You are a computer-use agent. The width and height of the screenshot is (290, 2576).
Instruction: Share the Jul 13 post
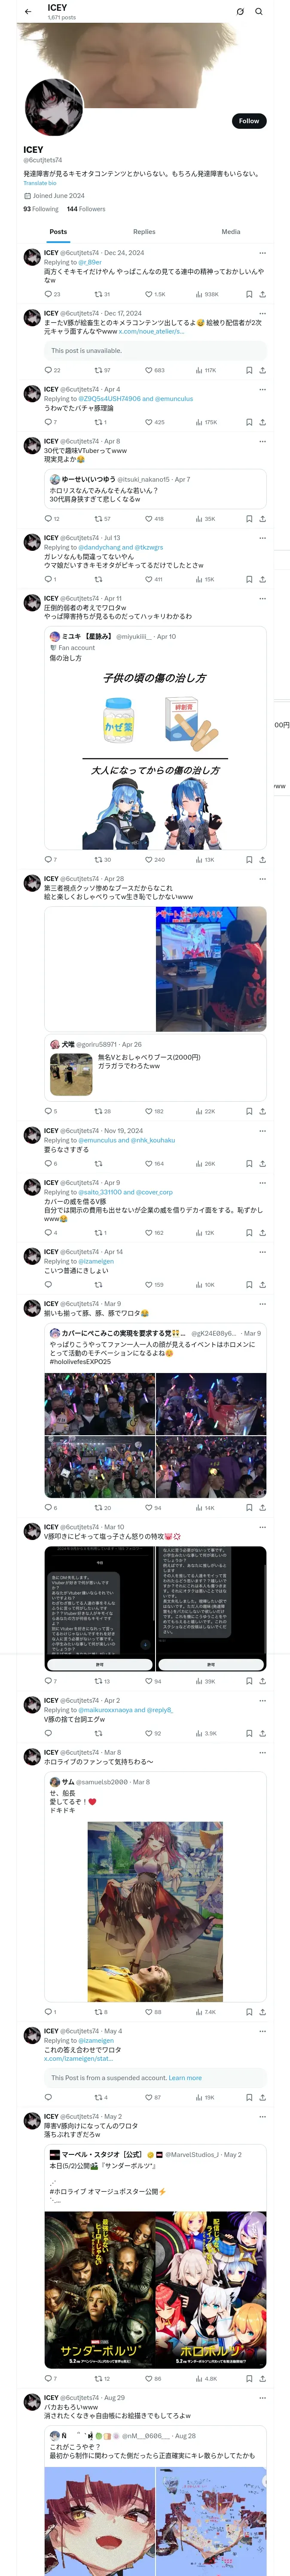(x=262, y=579)
